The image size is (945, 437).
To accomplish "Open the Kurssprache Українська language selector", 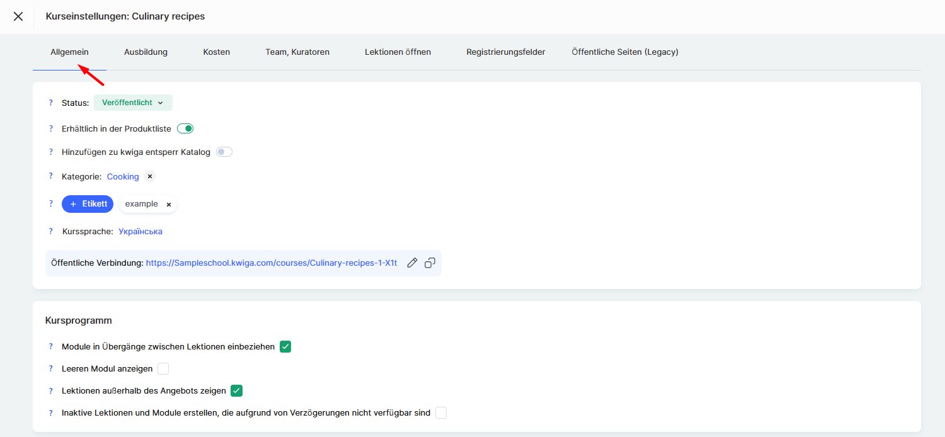I will pos(140,231).
